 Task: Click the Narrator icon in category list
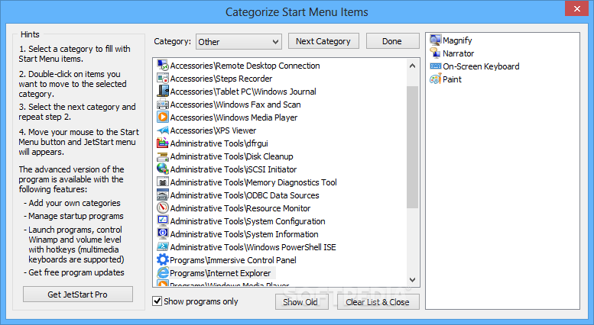click(x=435, y=53)
